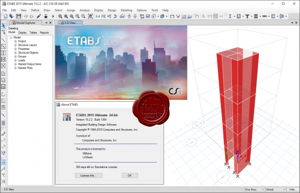This screenshot has width=300, height=193.
Task: Select the reshape object tool in left toolbar
Action: [3, 32]
